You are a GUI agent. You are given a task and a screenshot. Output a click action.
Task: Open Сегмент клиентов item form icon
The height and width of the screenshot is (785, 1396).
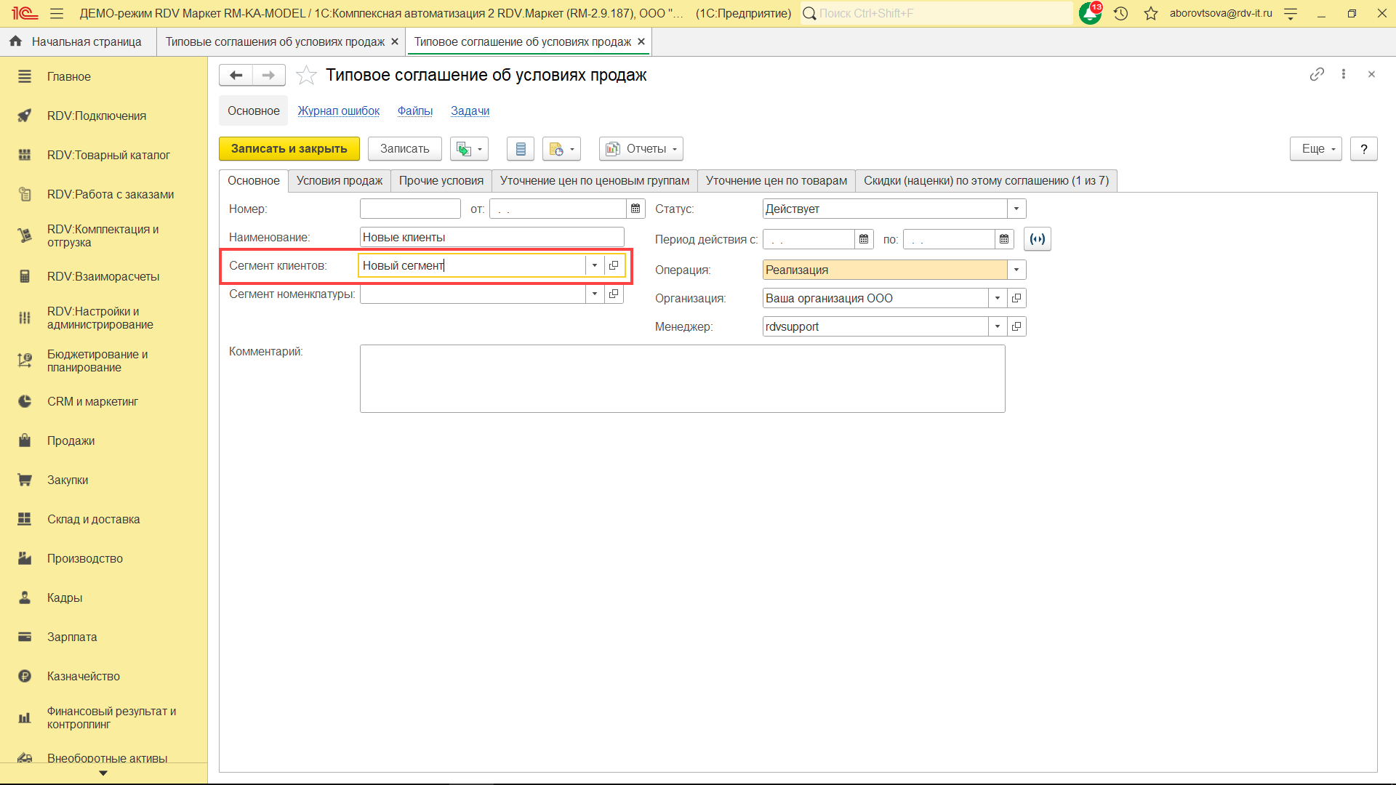[614, 265]
